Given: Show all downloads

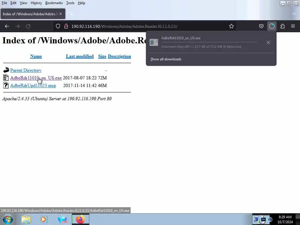Looking at the screenshot, I should 166,59.
